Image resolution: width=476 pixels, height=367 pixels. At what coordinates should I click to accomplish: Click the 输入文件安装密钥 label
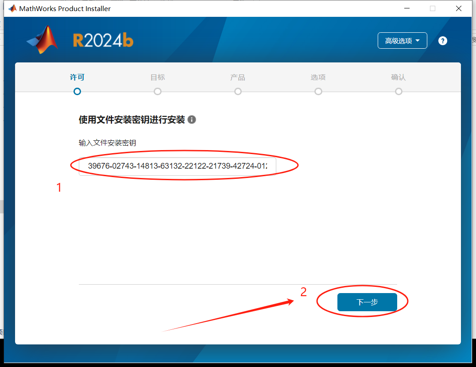point(107,143)
